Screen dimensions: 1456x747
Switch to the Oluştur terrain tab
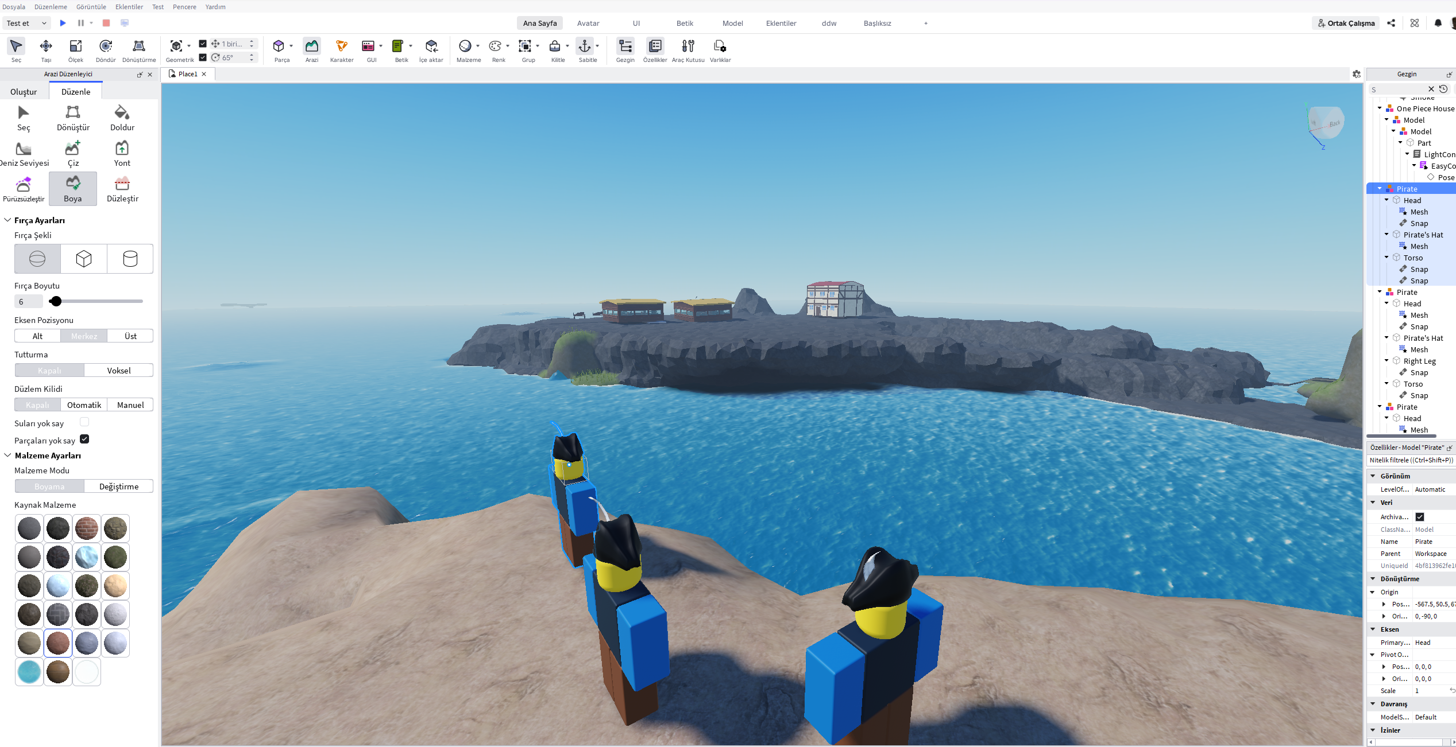tap(24, 92)
